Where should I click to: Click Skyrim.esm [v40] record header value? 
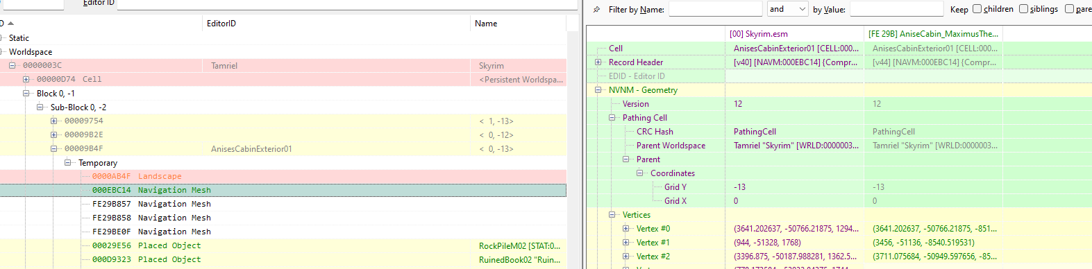pyautogui.click(x=796, y=62)
